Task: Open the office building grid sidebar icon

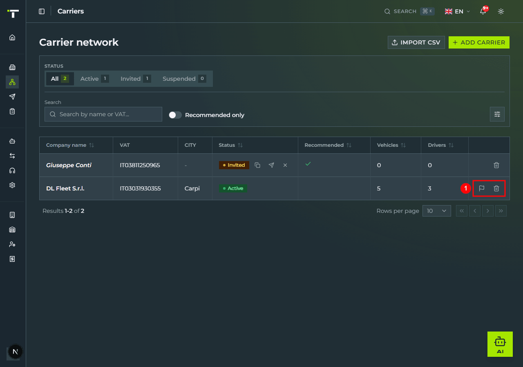Action: click(12, 215)
